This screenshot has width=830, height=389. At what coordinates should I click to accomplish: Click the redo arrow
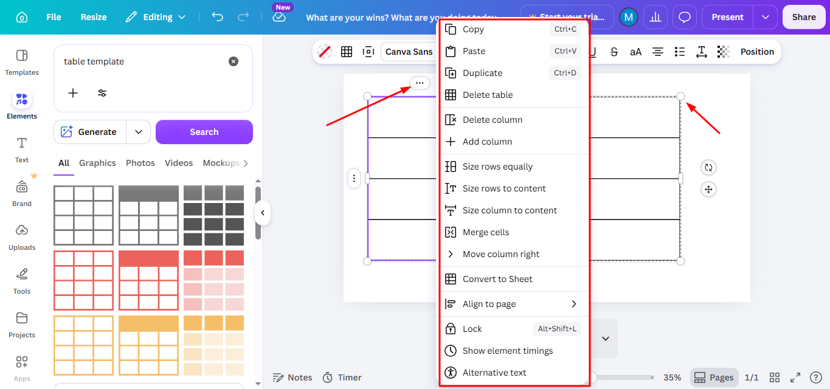(x=243, y=17)
